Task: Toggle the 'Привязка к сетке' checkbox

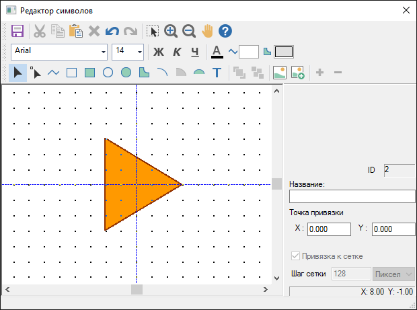Action: (295, 256)
